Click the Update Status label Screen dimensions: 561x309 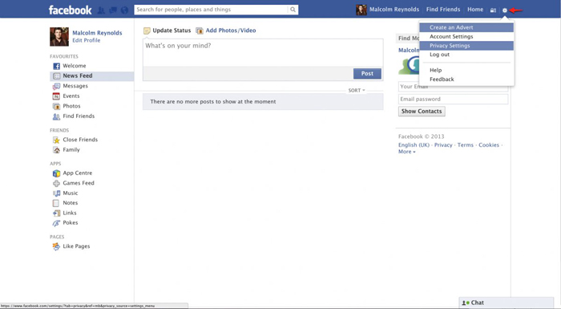172,30
